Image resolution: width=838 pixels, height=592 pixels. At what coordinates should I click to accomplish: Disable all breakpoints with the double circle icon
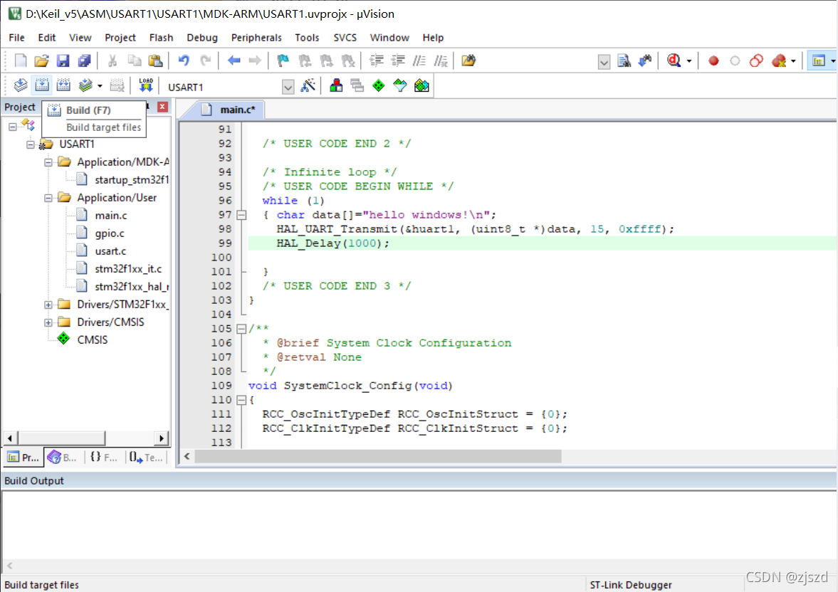(756, 60)
